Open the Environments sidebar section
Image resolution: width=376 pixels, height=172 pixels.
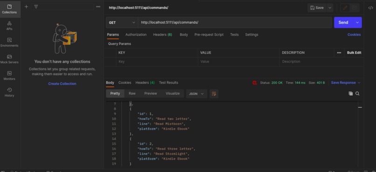(10, 42)
